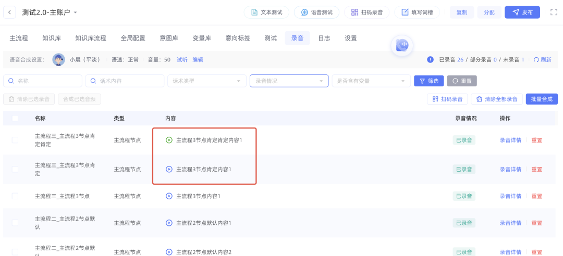Switch to the 知识库 tab
Viewport: 563px width, 256px height.
click(x=52, y=38)
